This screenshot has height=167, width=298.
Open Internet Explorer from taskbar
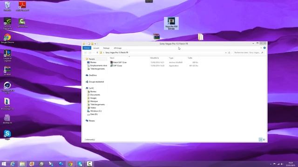(x=13, y=164)
